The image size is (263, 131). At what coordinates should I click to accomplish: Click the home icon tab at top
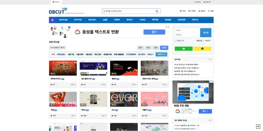point(56,2)
